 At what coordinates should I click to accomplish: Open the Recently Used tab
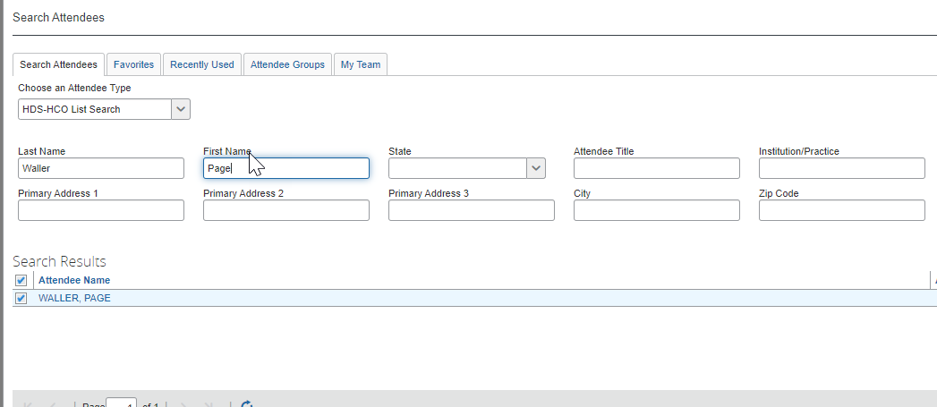click(201, 64)
